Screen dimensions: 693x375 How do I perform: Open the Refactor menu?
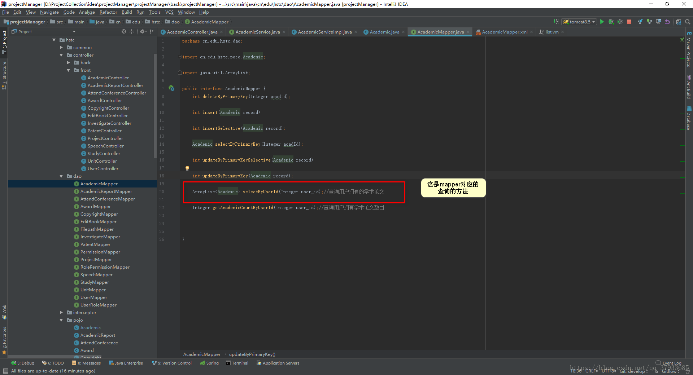[x=108, y=12]
